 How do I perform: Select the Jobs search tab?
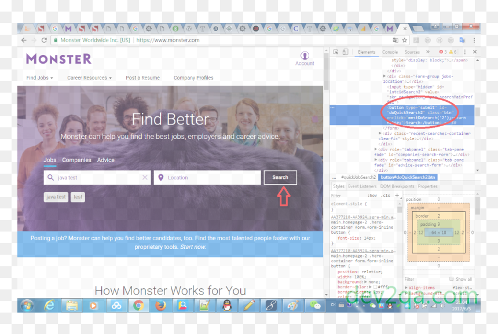50,160
